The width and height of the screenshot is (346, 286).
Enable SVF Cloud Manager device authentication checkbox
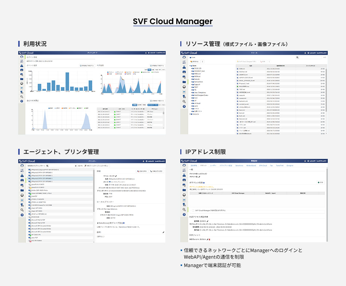[x=193, y=210]
